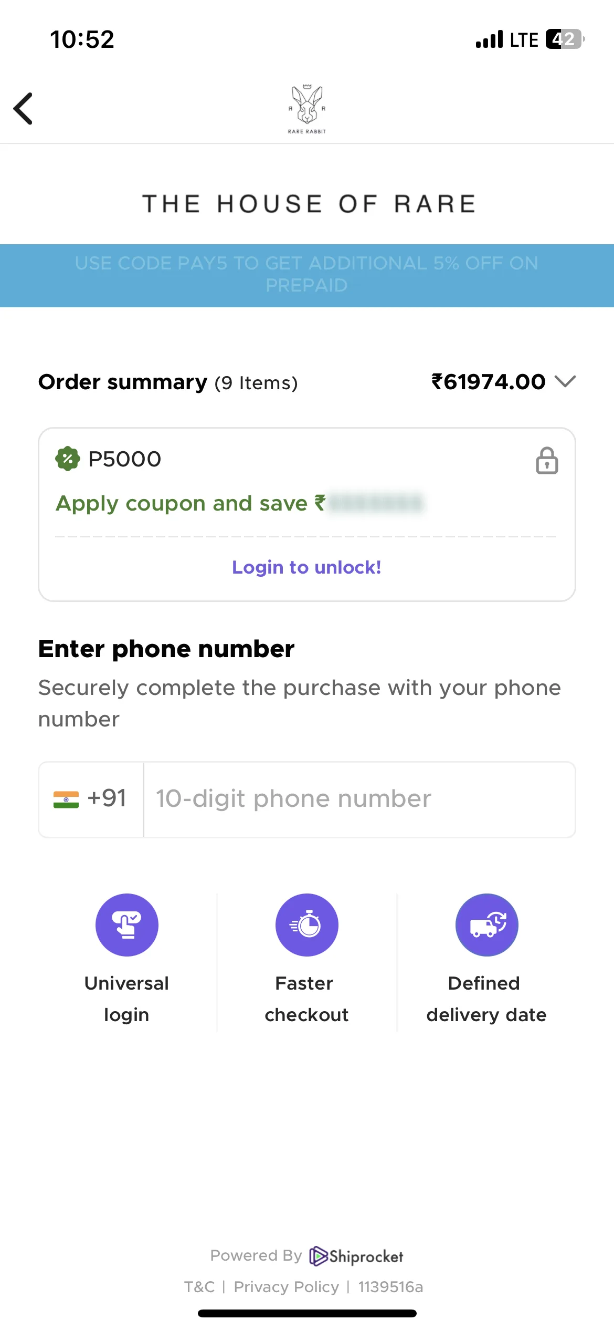Click Login to unlock! link
This screenshot has width=614, height=1330.
click(x=307, y=567)
